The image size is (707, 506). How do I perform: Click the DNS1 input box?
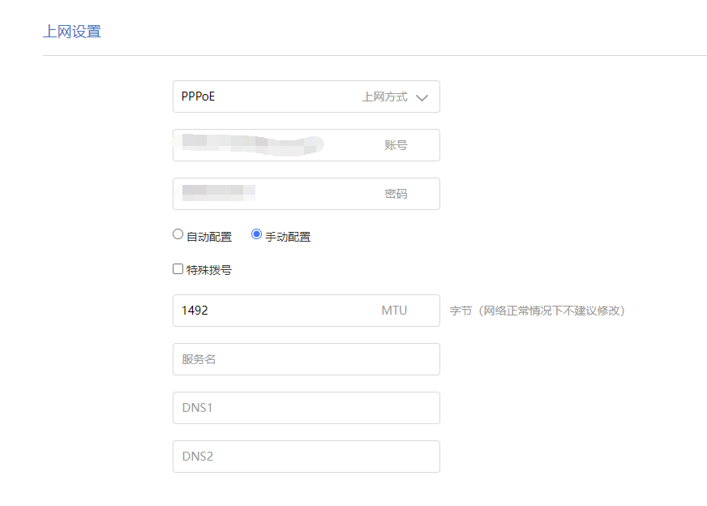click(306, 408)
